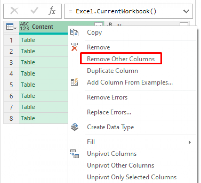Click Table link in row 8
Image resolution: width=201 pixels, height=183 pixels.
[28, 118]
